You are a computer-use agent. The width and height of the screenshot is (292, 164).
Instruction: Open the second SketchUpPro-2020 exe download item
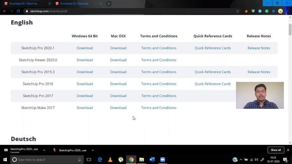coord(70,150)
